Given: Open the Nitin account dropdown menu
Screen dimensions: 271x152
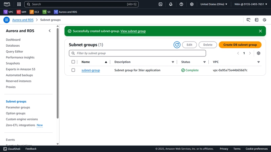Looking at the screenshot, I should tap(251, 4).
